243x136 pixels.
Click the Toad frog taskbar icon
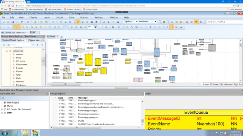click(35, 133)
